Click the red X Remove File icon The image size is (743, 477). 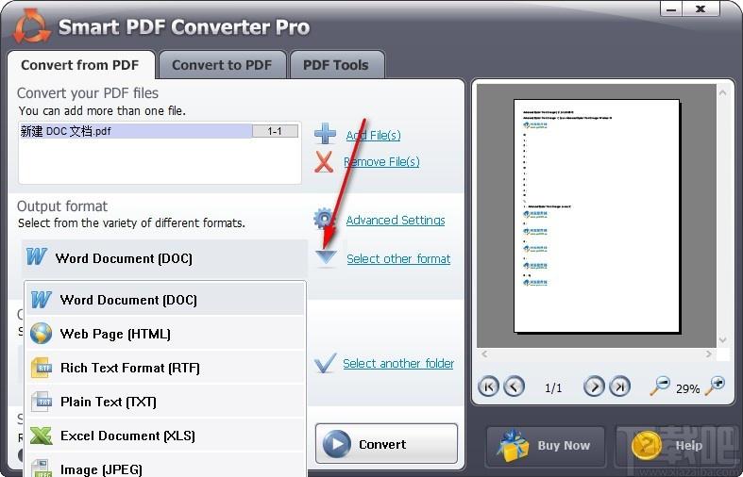pyautogui.click(x=324, y=162)
